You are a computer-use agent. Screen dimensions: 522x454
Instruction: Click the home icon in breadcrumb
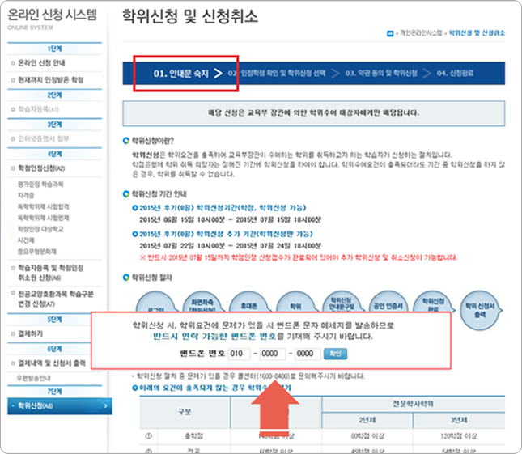click(x=390, y=33)
